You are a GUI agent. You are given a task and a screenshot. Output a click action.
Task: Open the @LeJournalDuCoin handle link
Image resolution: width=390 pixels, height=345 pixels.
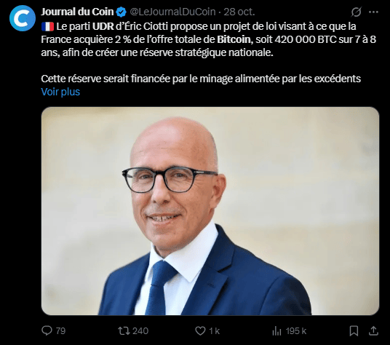(x=172, y=12)
